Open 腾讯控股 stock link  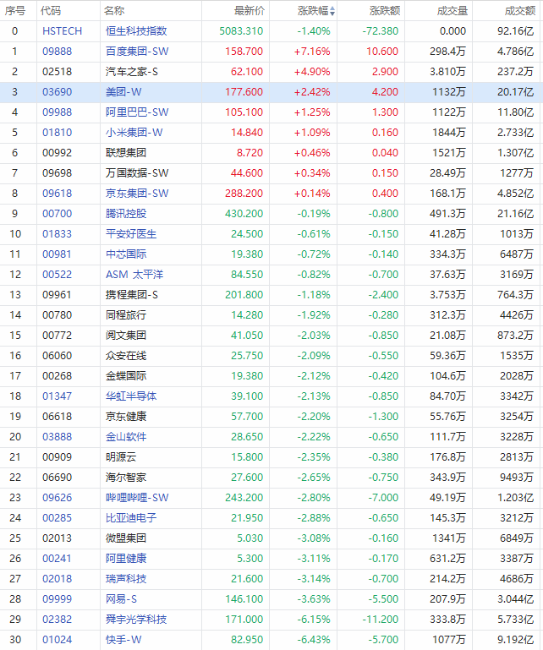coord(126,214)
